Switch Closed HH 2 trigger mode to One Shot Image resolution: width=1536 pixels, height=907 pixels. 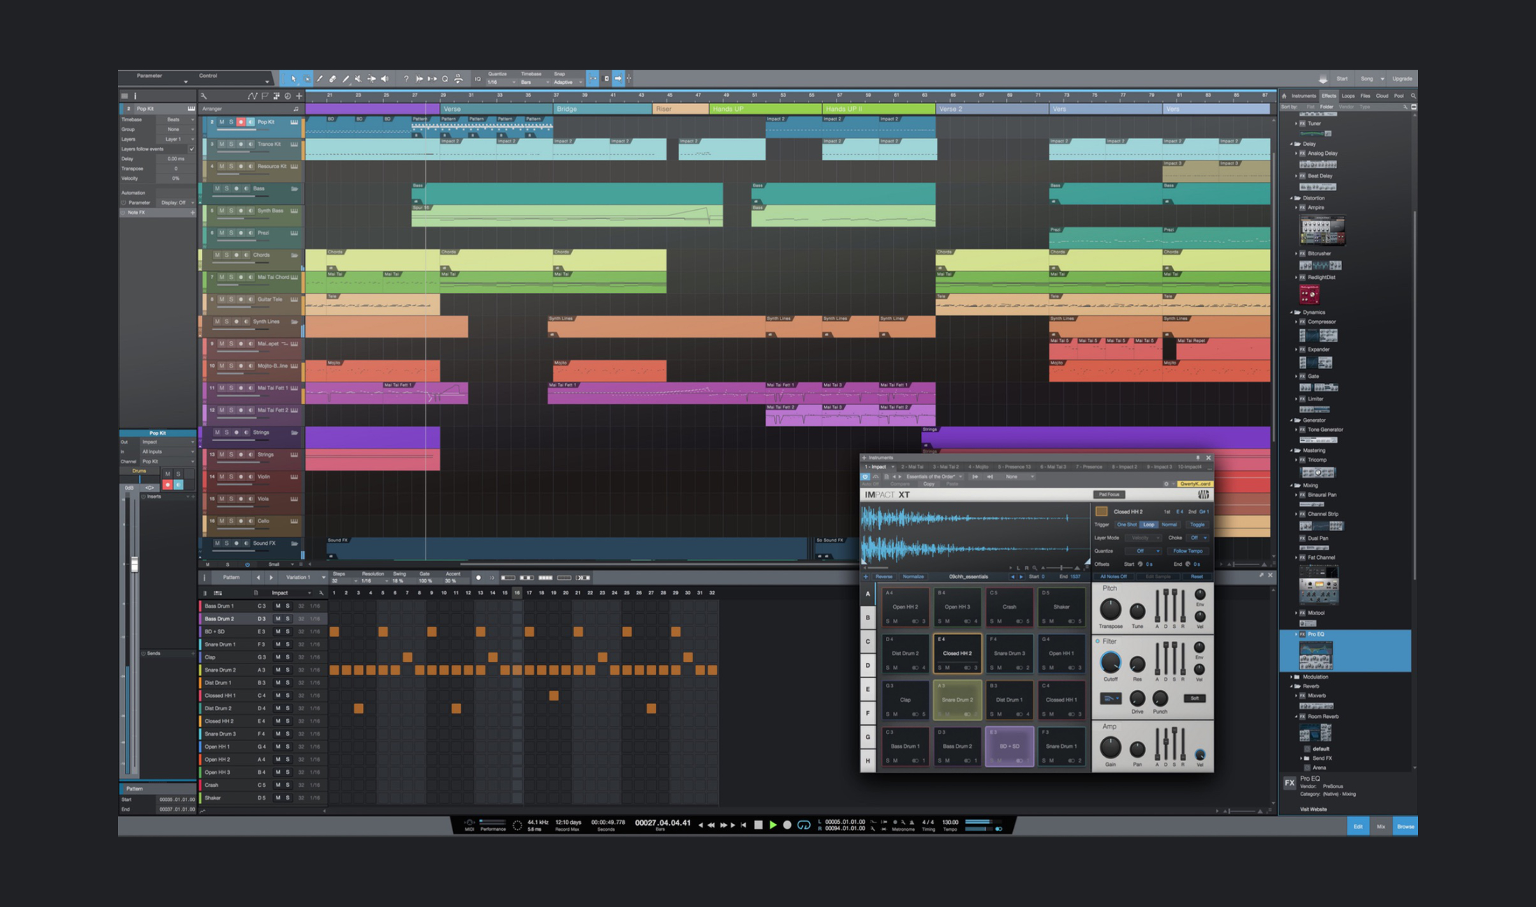(x=1127, y=525)
